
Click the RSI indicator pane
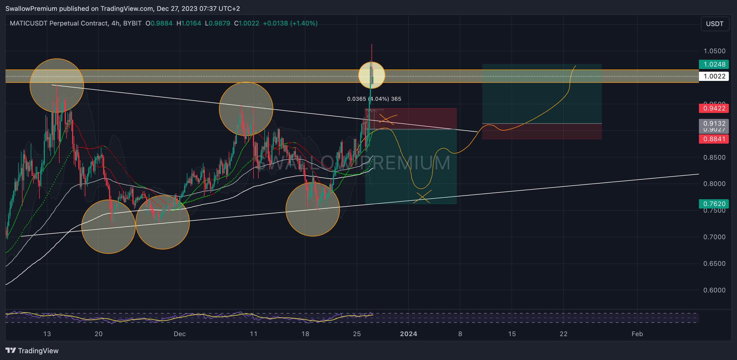(352, 317)
